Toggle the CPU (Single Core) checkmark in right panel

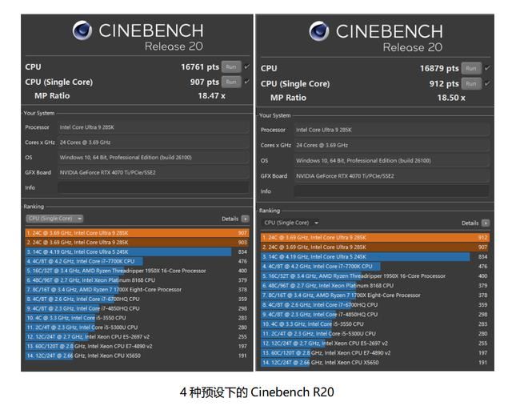click(488, 83)
